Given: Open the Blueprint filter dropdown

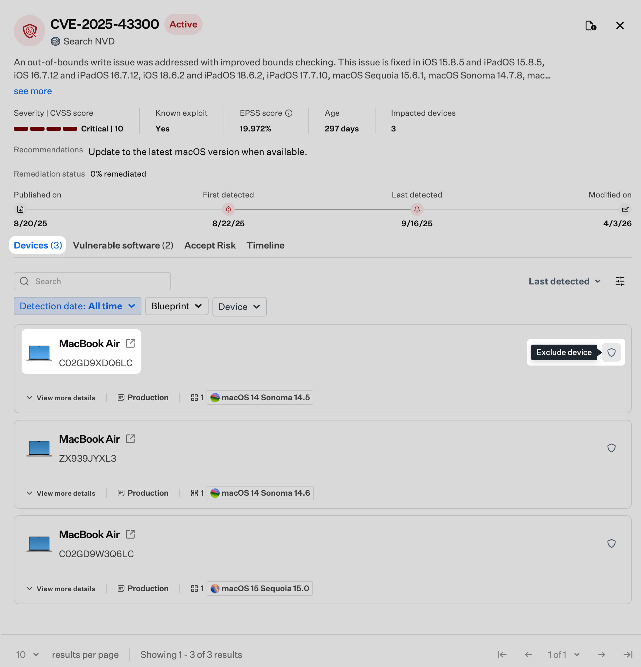Looking at the screenshot, I should coord(176,306).
